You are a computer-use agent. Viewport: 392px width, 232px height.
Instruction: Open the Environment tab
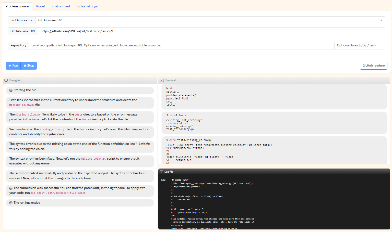point(61,6)
